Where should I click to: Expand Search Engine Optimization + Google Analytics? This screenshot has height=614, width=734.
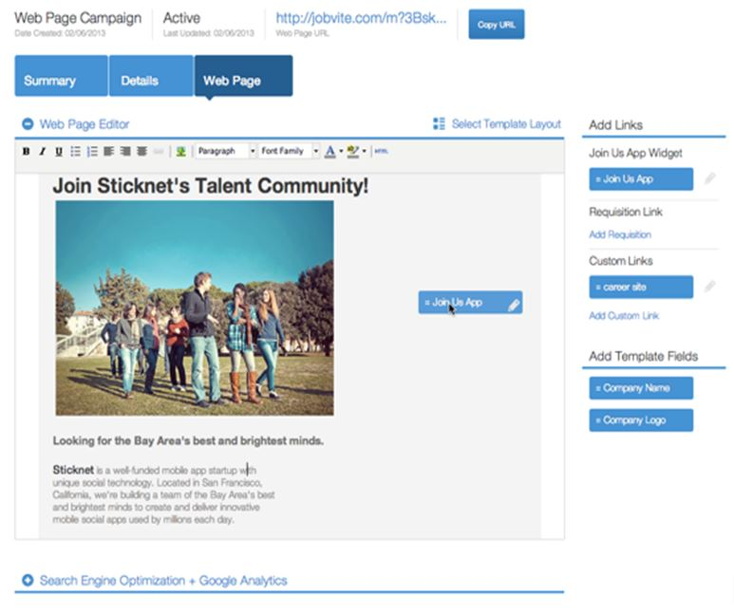point(28,580)
